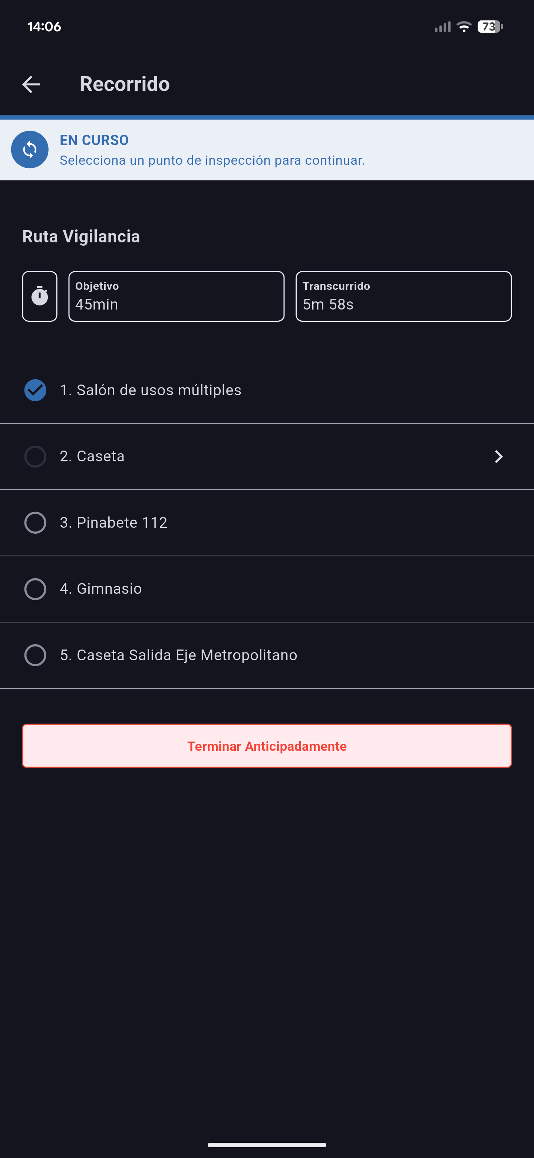
Task: Tap the battery indicator in status bar
Action: pyautogui.click(x=489, y=27)
